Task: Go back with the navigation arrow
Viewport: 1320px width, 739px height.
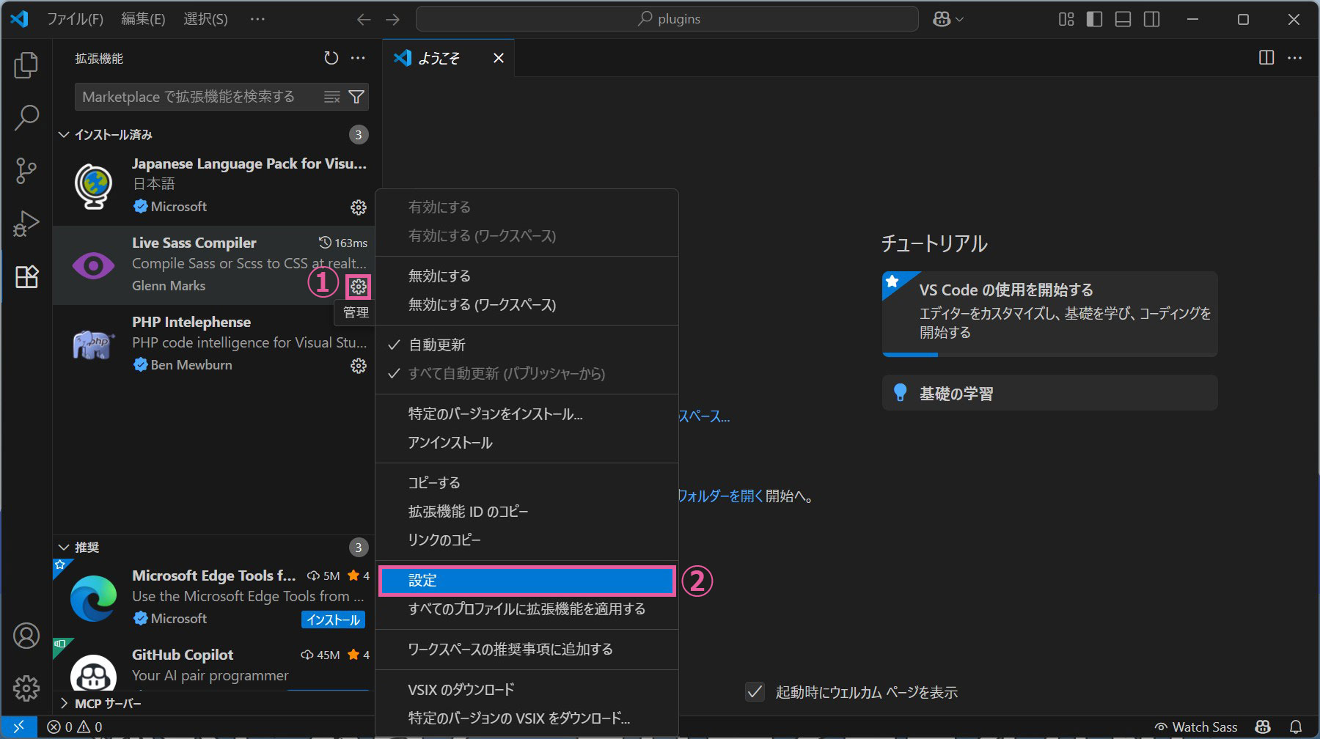Action: tap(364, 20)
